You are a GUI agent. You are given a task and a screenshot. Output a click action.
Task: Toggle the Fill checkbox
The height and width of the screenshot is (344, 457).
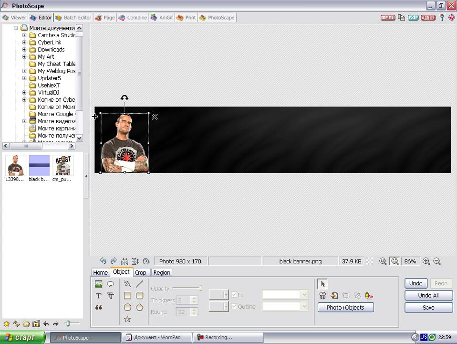[234, 295]
